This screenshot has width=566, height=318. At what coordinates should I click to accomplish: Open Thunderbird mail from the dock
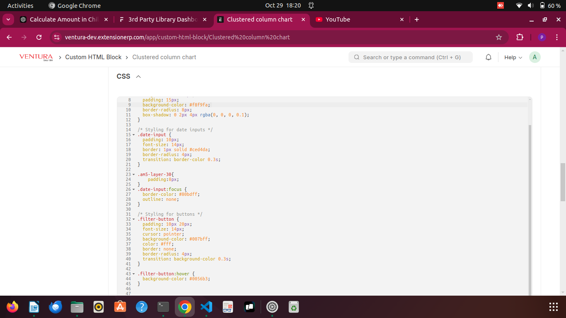coord(56,307)
